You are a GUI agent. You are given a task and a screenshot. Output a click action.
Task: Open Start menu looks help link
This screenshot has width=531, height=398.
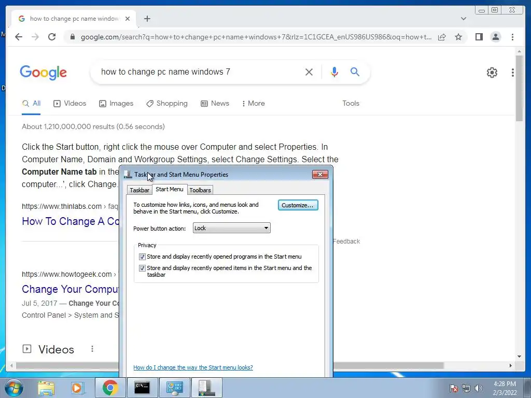coord(193,367)
